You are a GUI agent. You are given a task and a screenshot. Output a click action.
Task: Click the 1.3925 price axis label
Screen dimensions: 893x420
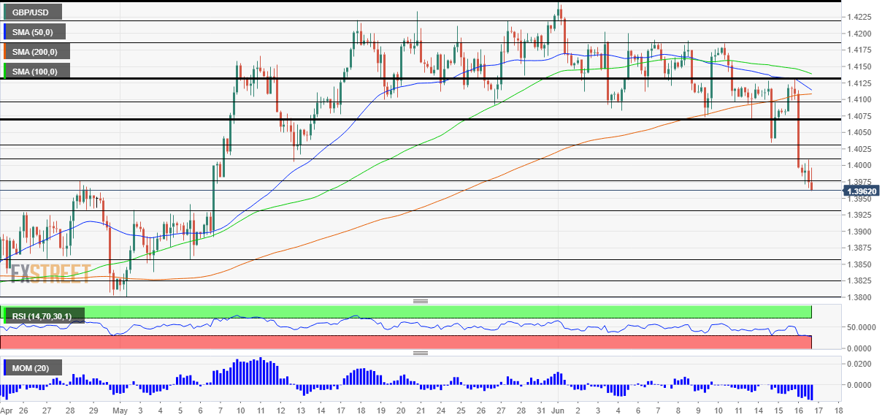click(x=859, y=215)
